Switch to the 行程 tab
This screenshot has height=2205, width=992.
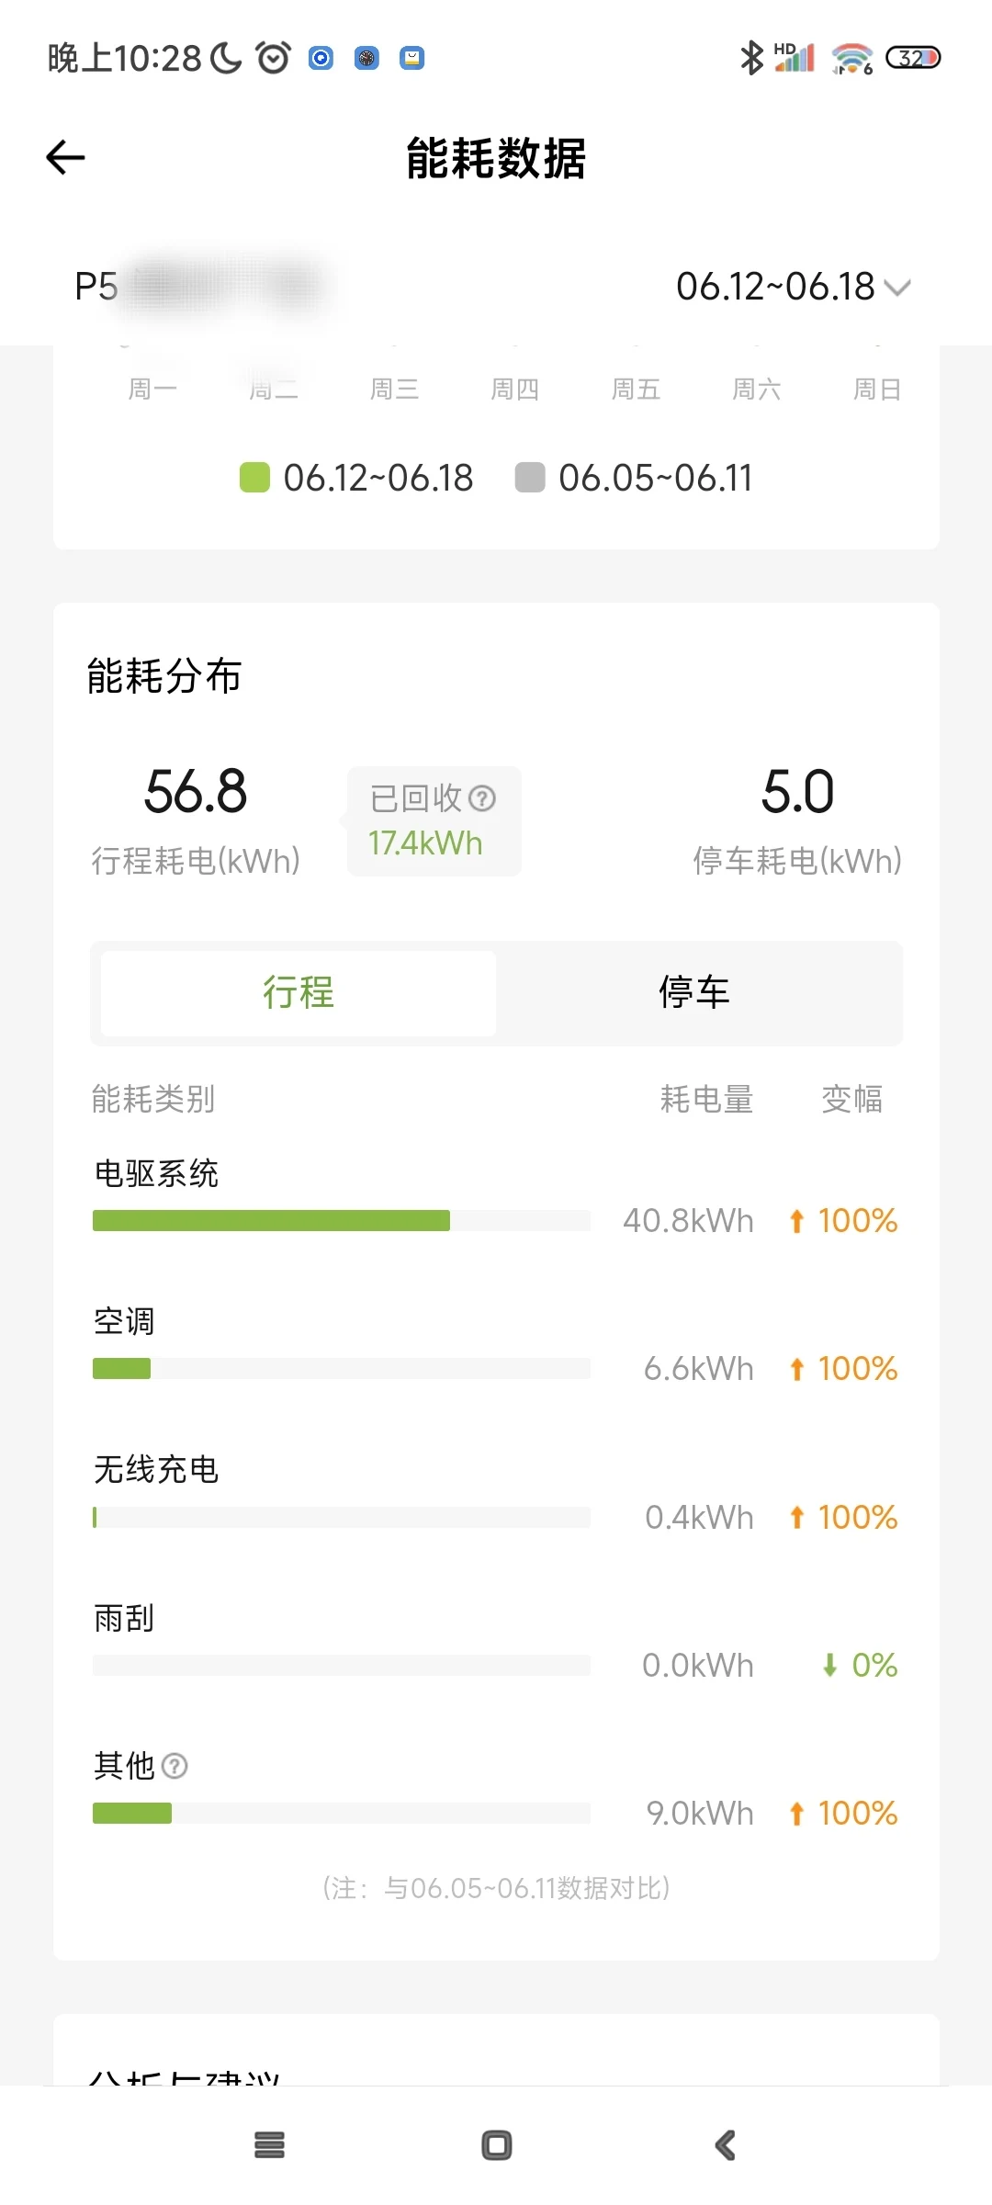299,993
